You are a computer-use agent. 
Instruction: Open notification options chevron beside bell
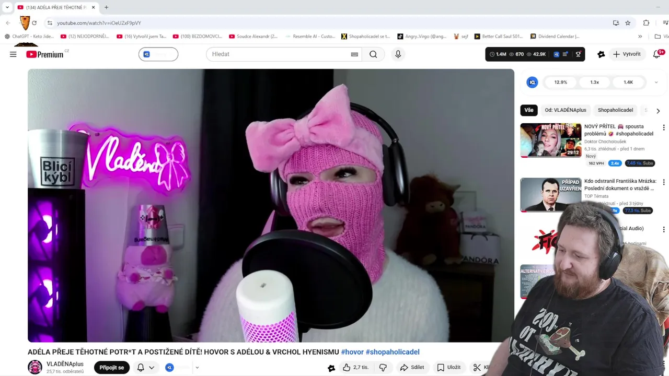[x=152, y=368]
